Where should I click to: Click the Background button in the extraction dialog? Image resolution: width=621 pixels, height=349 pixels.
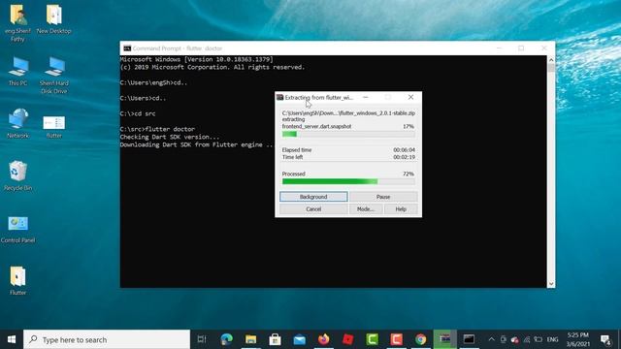click(313, 197)
